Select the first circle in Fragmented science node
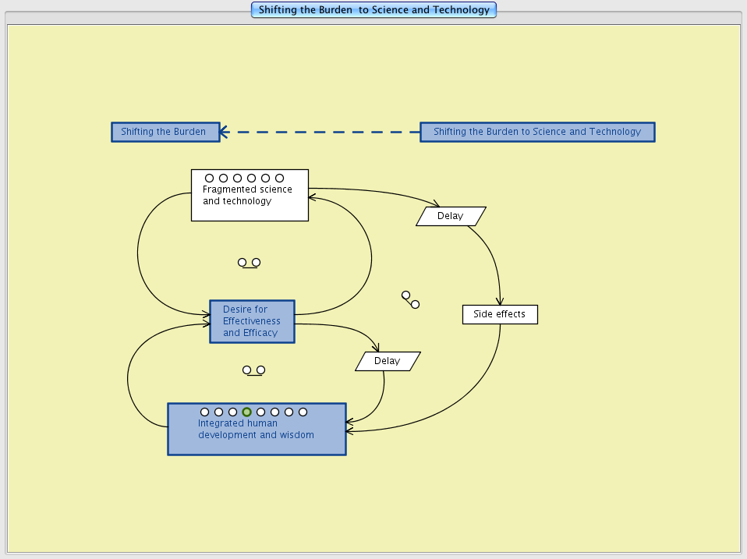 [x=209, y=179]
